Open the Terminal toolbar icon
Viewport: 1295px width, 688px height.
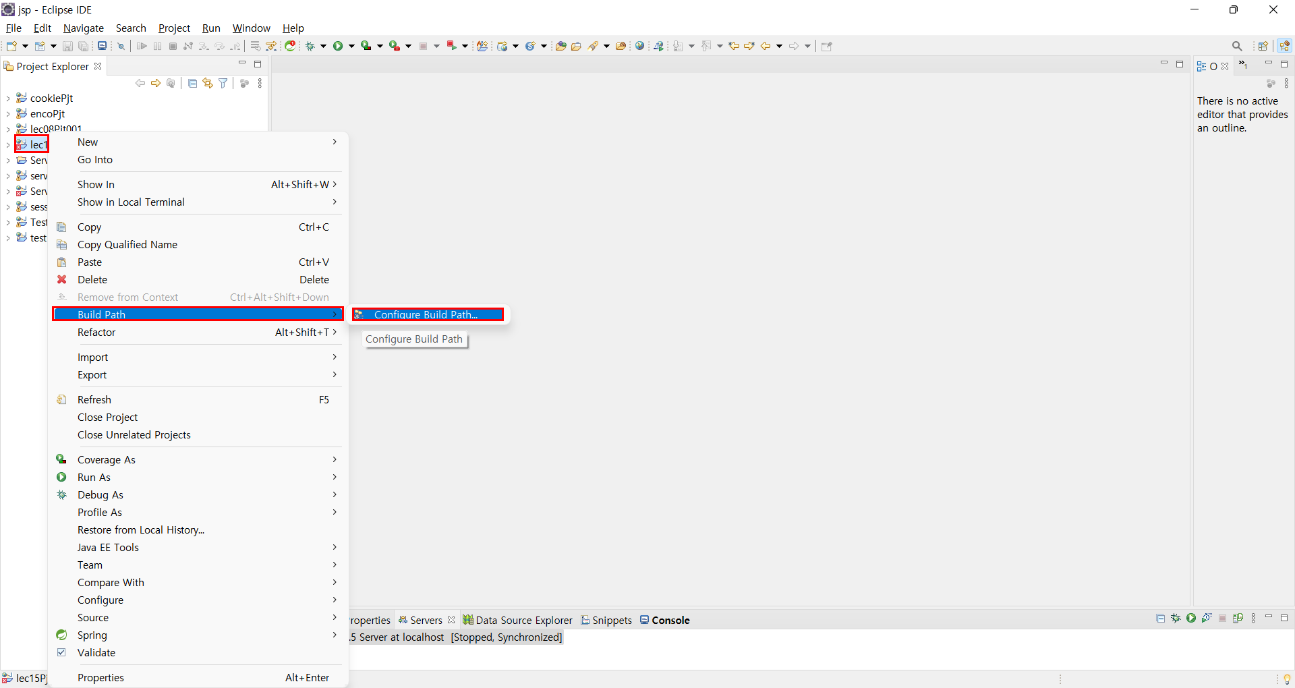point(102,46)
